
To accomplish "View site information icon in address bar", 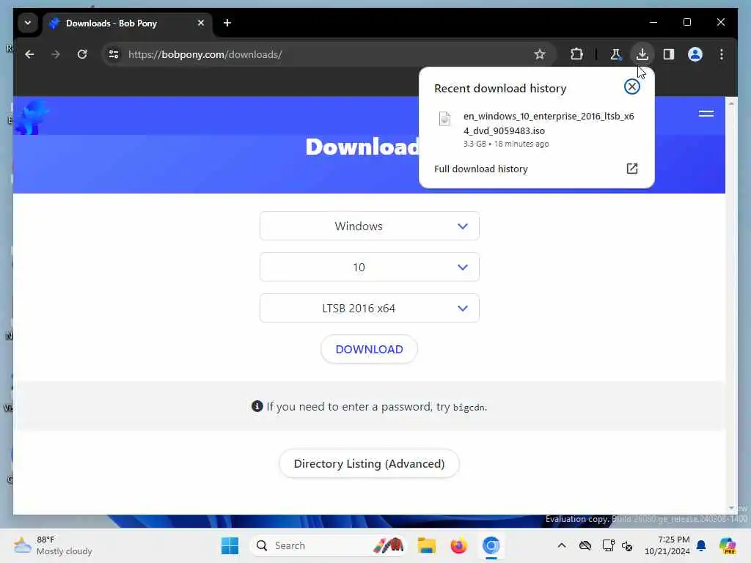I will click(x=114, y=54).
